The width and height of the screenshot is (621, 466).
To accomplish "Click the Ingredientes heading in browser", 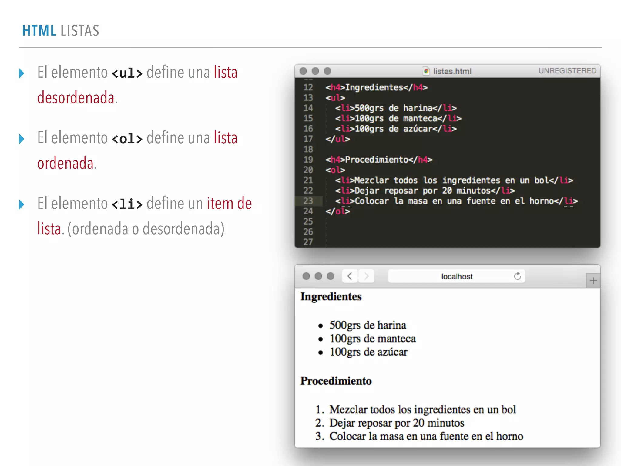I will 331,297.
